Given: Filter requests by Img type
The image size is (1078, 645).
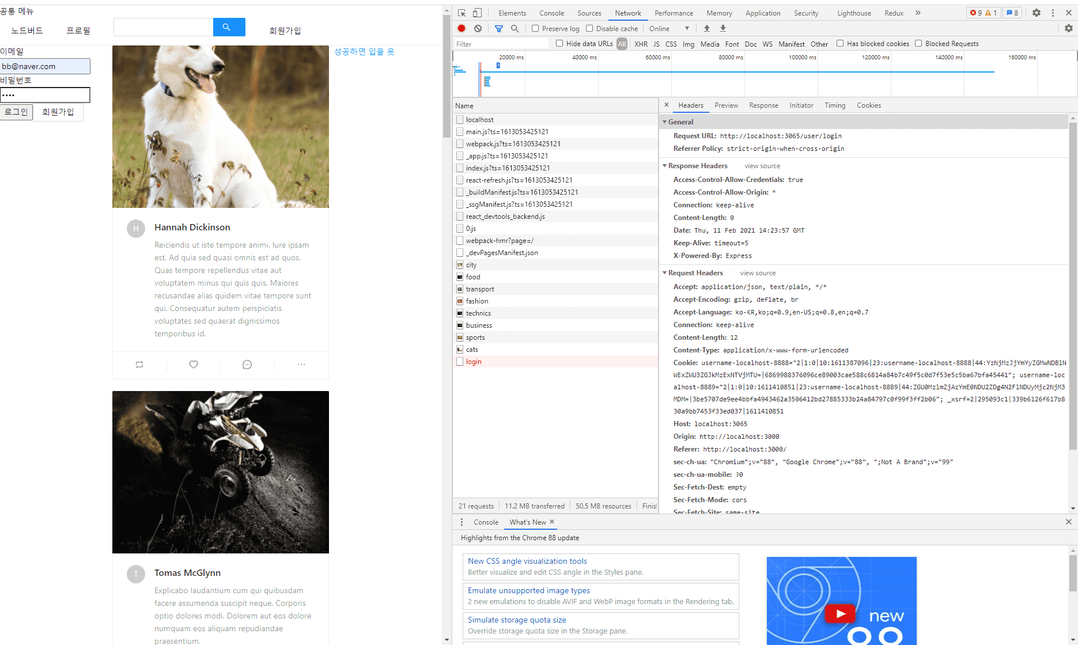Looking at the screenshot, I should [689, 44].
